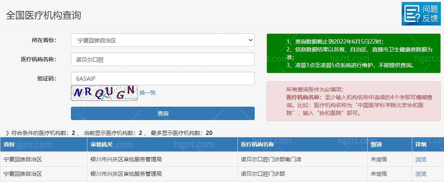444x182 pixels.
Task: Click the 省份 column header
Action: pyautogui.click(x=43, y=145)
